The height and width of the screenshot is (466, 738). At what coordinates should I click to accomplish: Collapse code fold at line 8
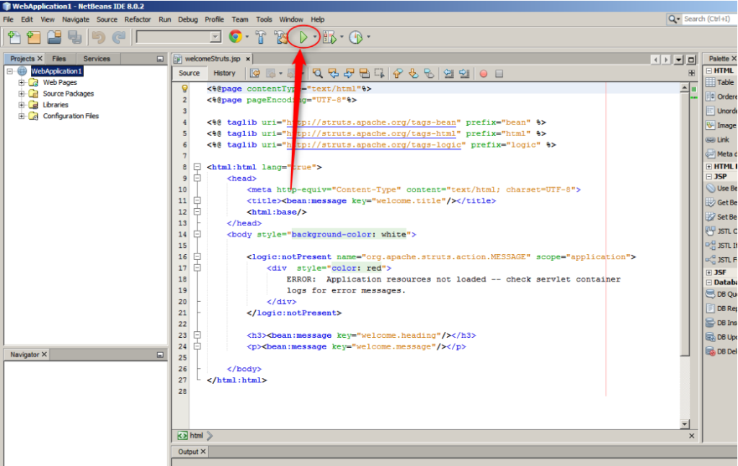(197, 167)
